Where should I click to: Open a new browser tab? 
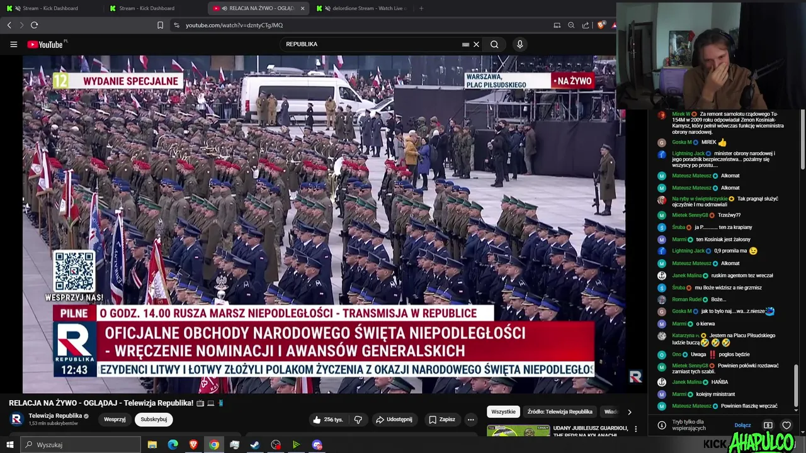click(x=421, y=8)
